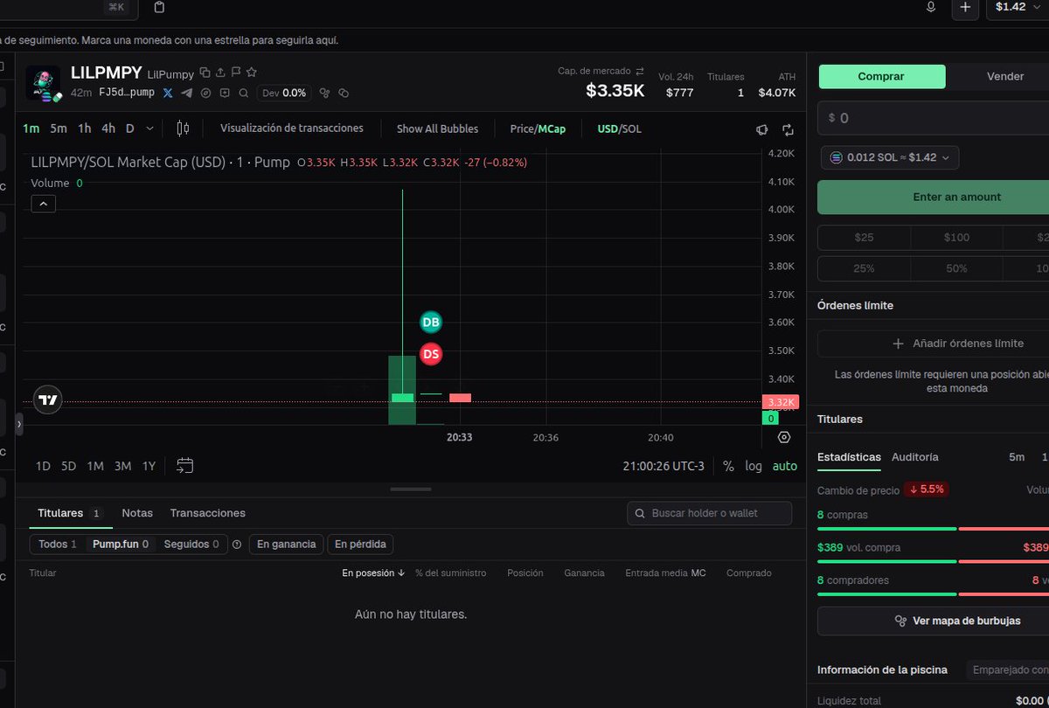Image resolution: width=1049 pixels, height=708 pixels.
Task: Open the Notas tab
Action: click(137, 513)
